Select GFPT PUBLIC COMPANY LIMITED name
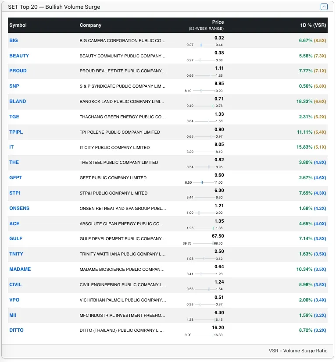Image resolution: width=336 pixels, height=362 pixels. click(113, 178)
